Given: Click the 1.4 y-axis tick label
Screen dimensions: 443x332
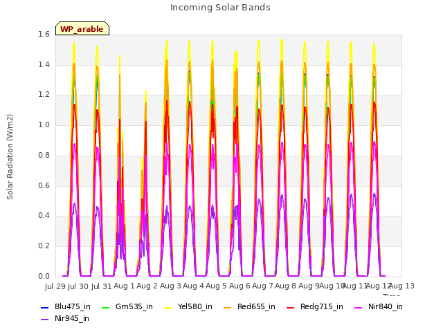Looking at the screenshot, I should [x=44, y=64].
